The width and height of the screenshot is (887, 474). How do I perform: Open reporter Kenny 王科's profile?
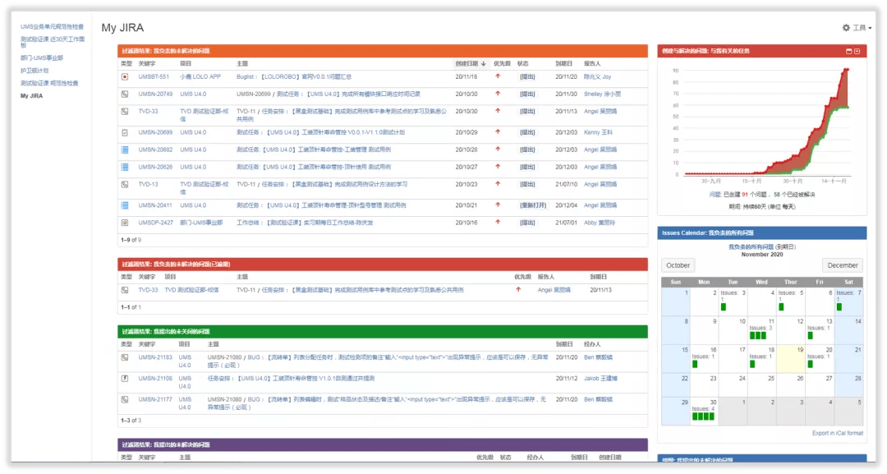[x=598, y=132]
